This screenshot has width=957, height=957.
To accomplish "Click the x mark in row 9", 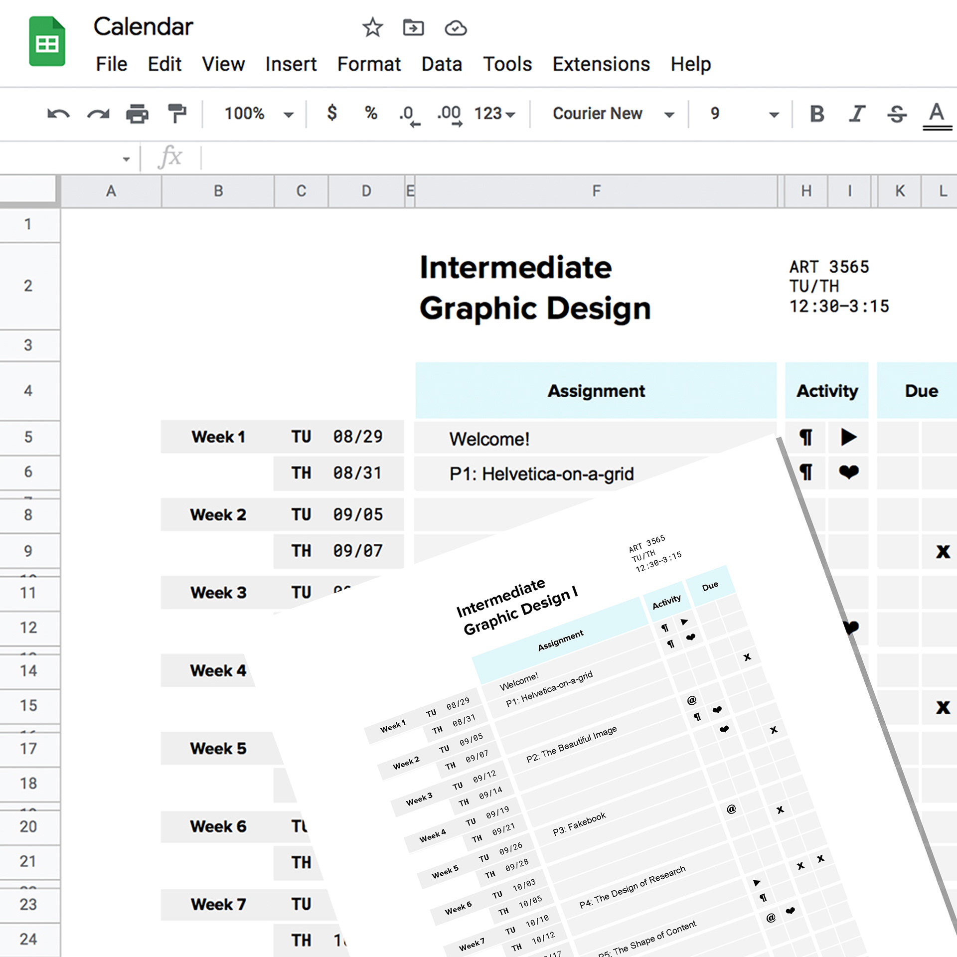I will coord(943,551).
